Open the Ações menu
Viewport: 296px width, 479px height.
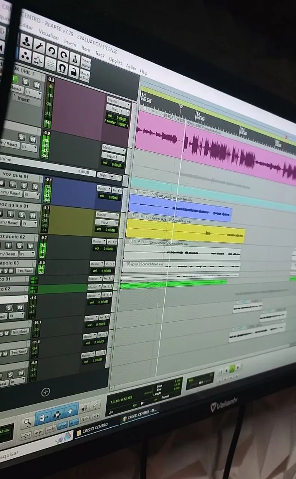(131, 67)
